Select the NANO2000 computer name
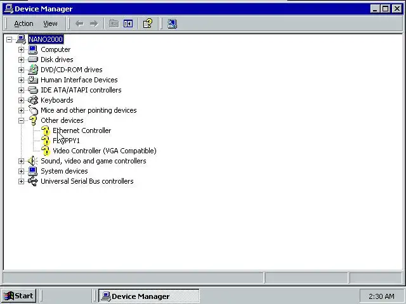 click(46, 39)
